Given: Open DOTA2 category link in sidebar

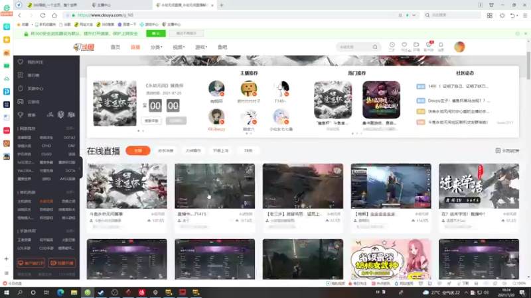Looking at the screenshot, I should [69, 138].
